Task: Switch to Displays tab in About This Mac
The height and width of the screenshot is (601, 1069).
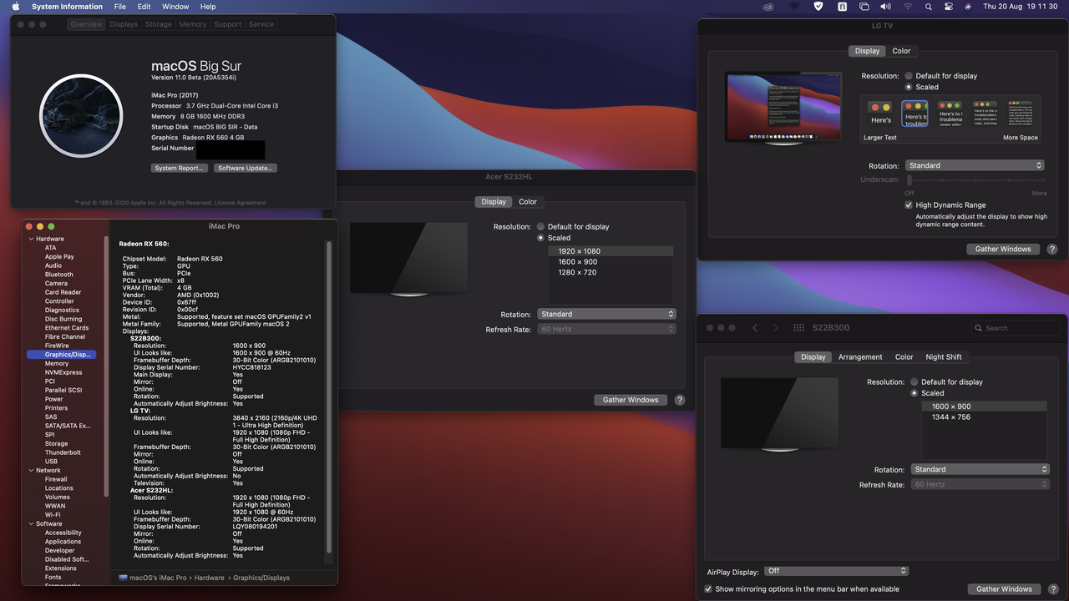Action: coord(124,24)
